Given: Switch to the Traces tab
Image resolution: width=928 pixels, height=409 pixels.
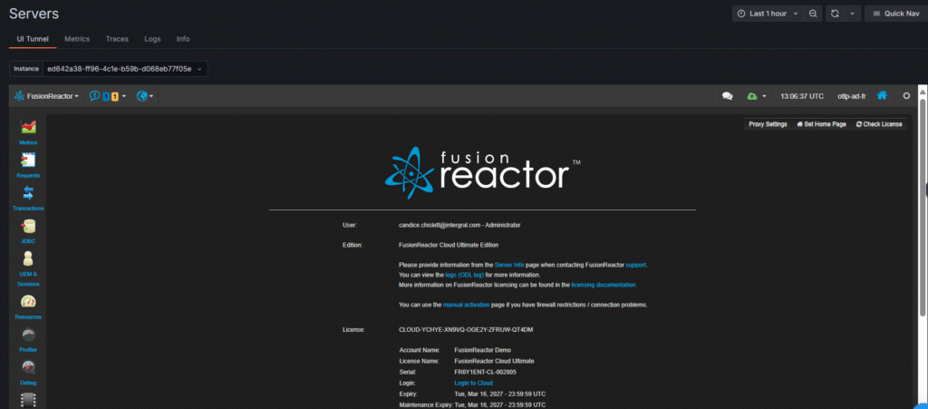Looking at the screenshot, I should click(x=117, y=39).
